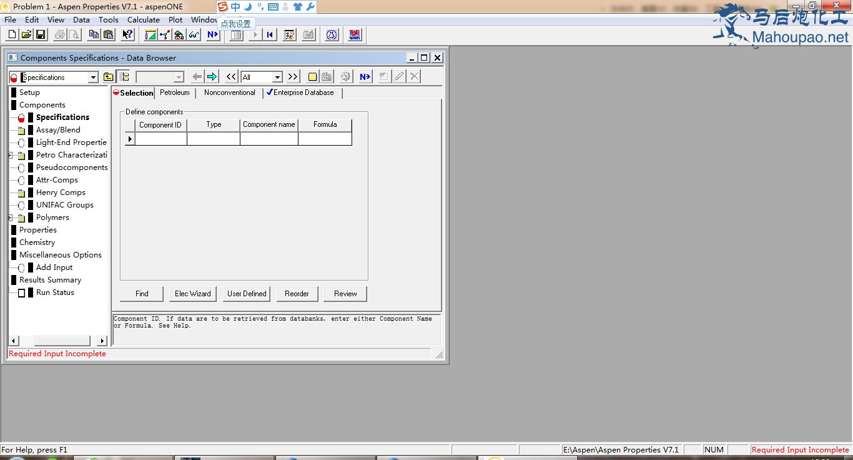Open the File menu
This screenshot has height=460, width=853.
click(10, 19)
